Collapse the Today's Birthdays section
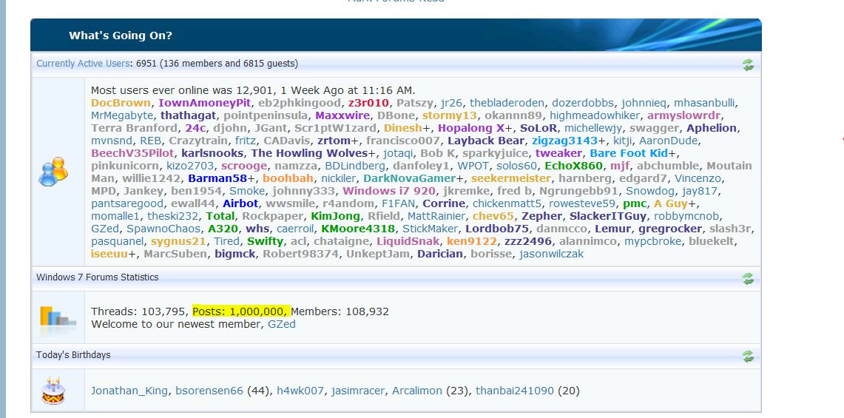This screenshot has width=844, height=418. 748,356
